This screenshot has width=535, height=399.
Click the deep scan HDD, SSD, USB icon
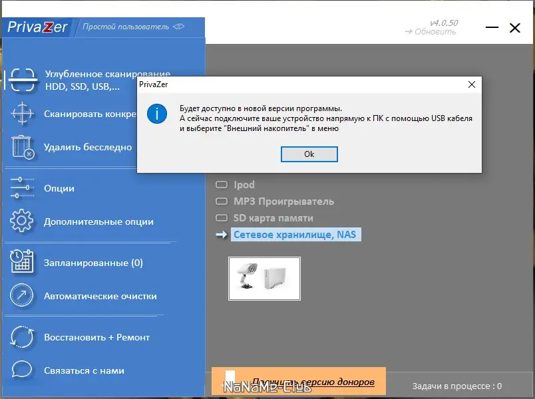coord(22,80)
